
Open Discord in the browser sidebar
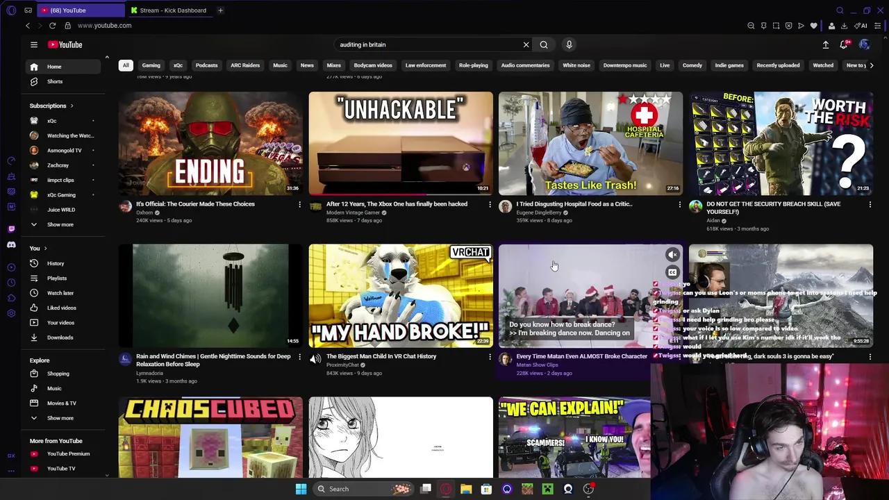(x=11, y=244)
